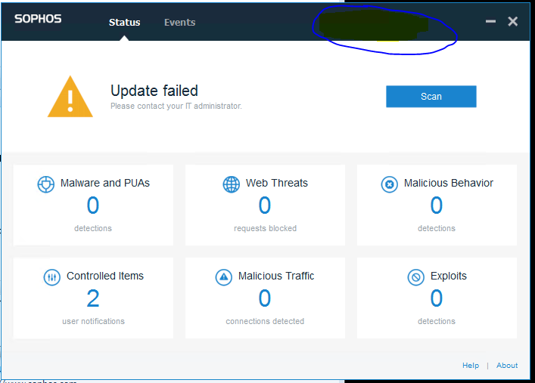Minimize the Sophos window
The image size is (535, 383).
(490, 21)
